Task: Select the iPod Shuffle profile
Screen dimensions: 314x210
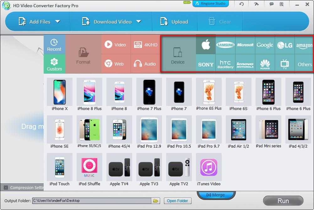Action: pyautogui.click(x=89, y=170)
